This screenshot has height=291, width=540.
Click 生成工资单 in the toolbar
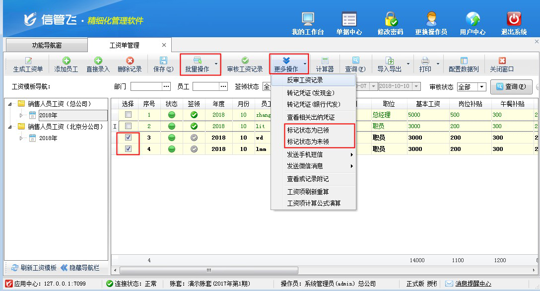[28, 65]
